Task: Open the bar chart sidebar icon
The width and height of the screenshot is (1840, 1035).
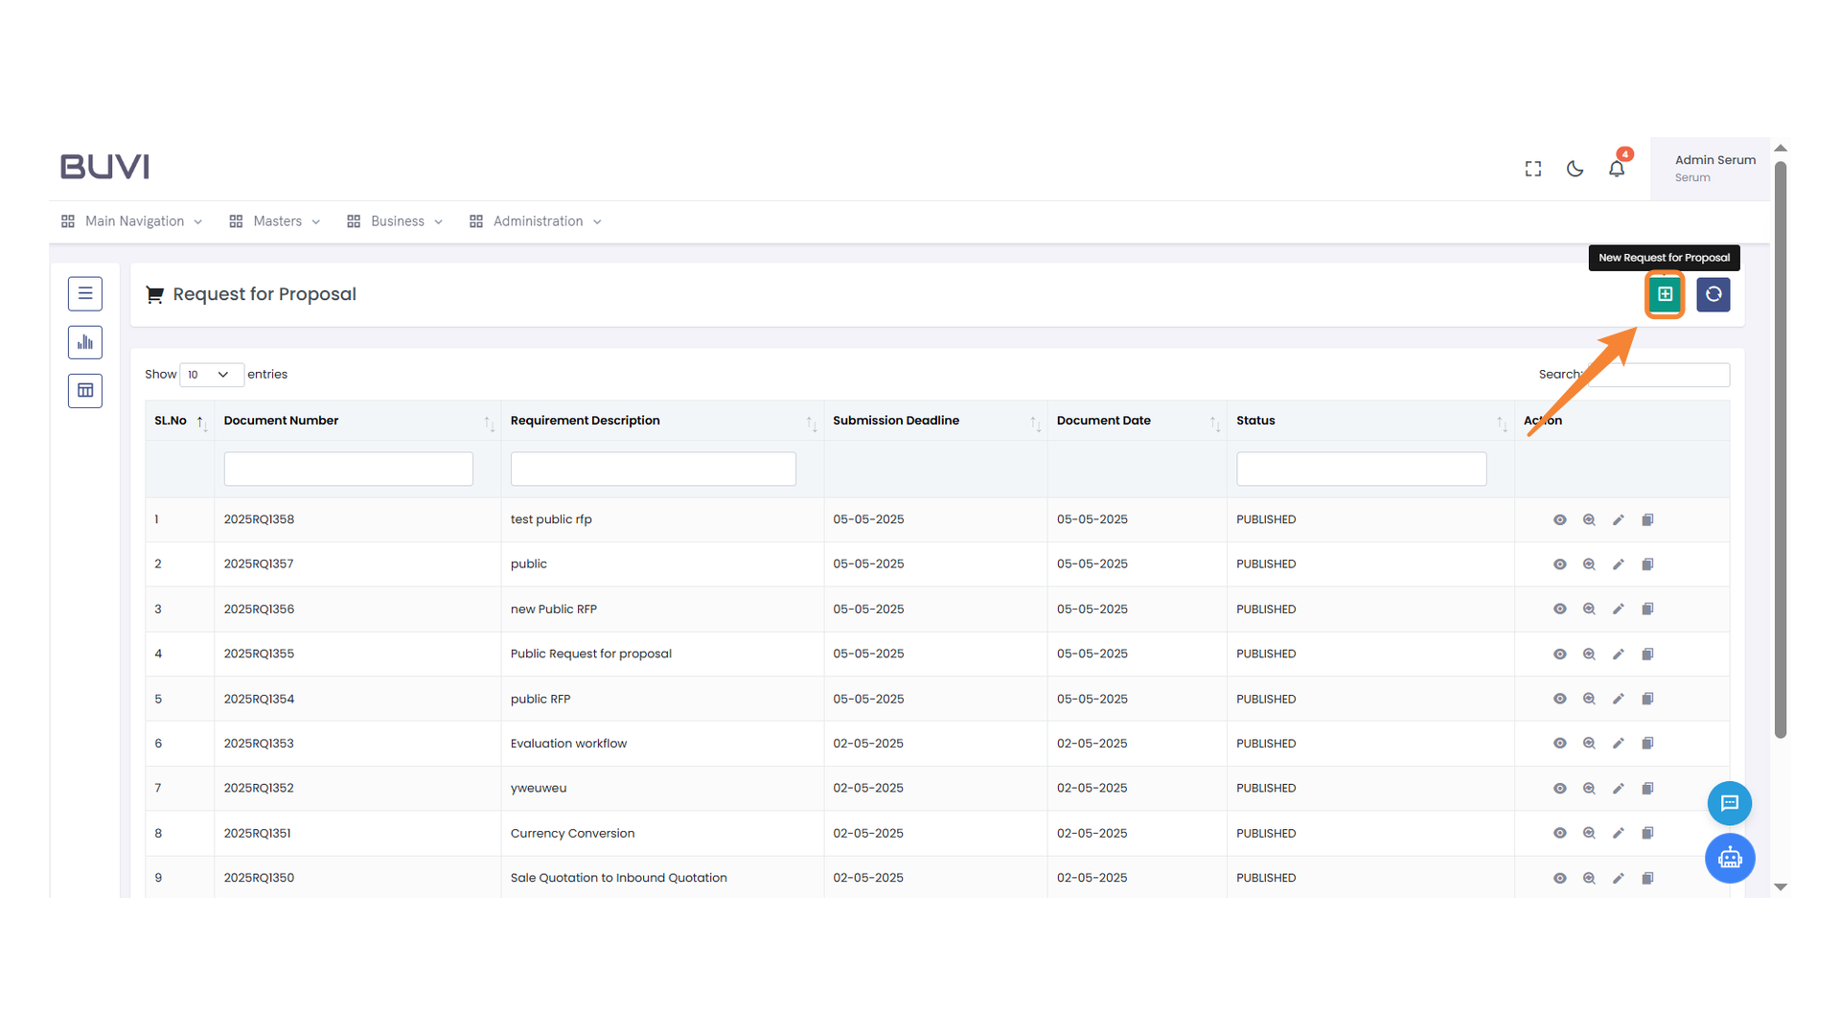Action: click(x=85, y=342)
